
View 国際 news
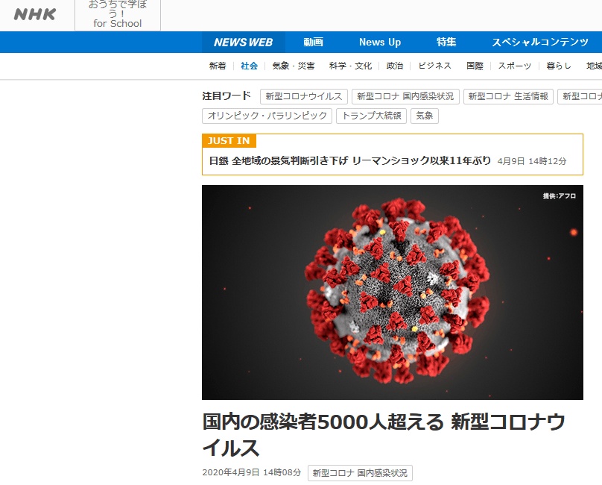click(475, 66)
